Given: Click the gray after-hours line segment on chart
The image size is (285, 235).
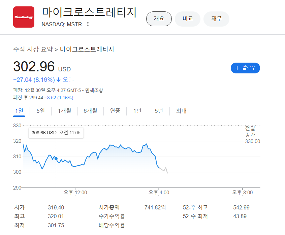Looking at the screenshot, I should pos(163,170).
